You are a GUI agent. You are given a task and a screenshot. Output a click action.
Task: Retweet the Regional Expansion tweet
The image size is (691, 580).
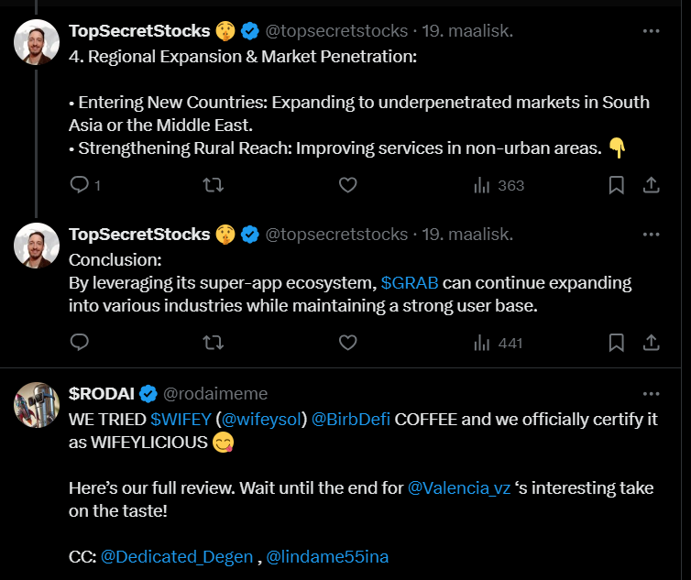[x=213, y=185]
